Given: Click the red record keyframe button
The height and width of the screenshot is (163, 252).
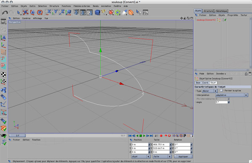Looking at the screenshot, I should [x=161, y=136].
